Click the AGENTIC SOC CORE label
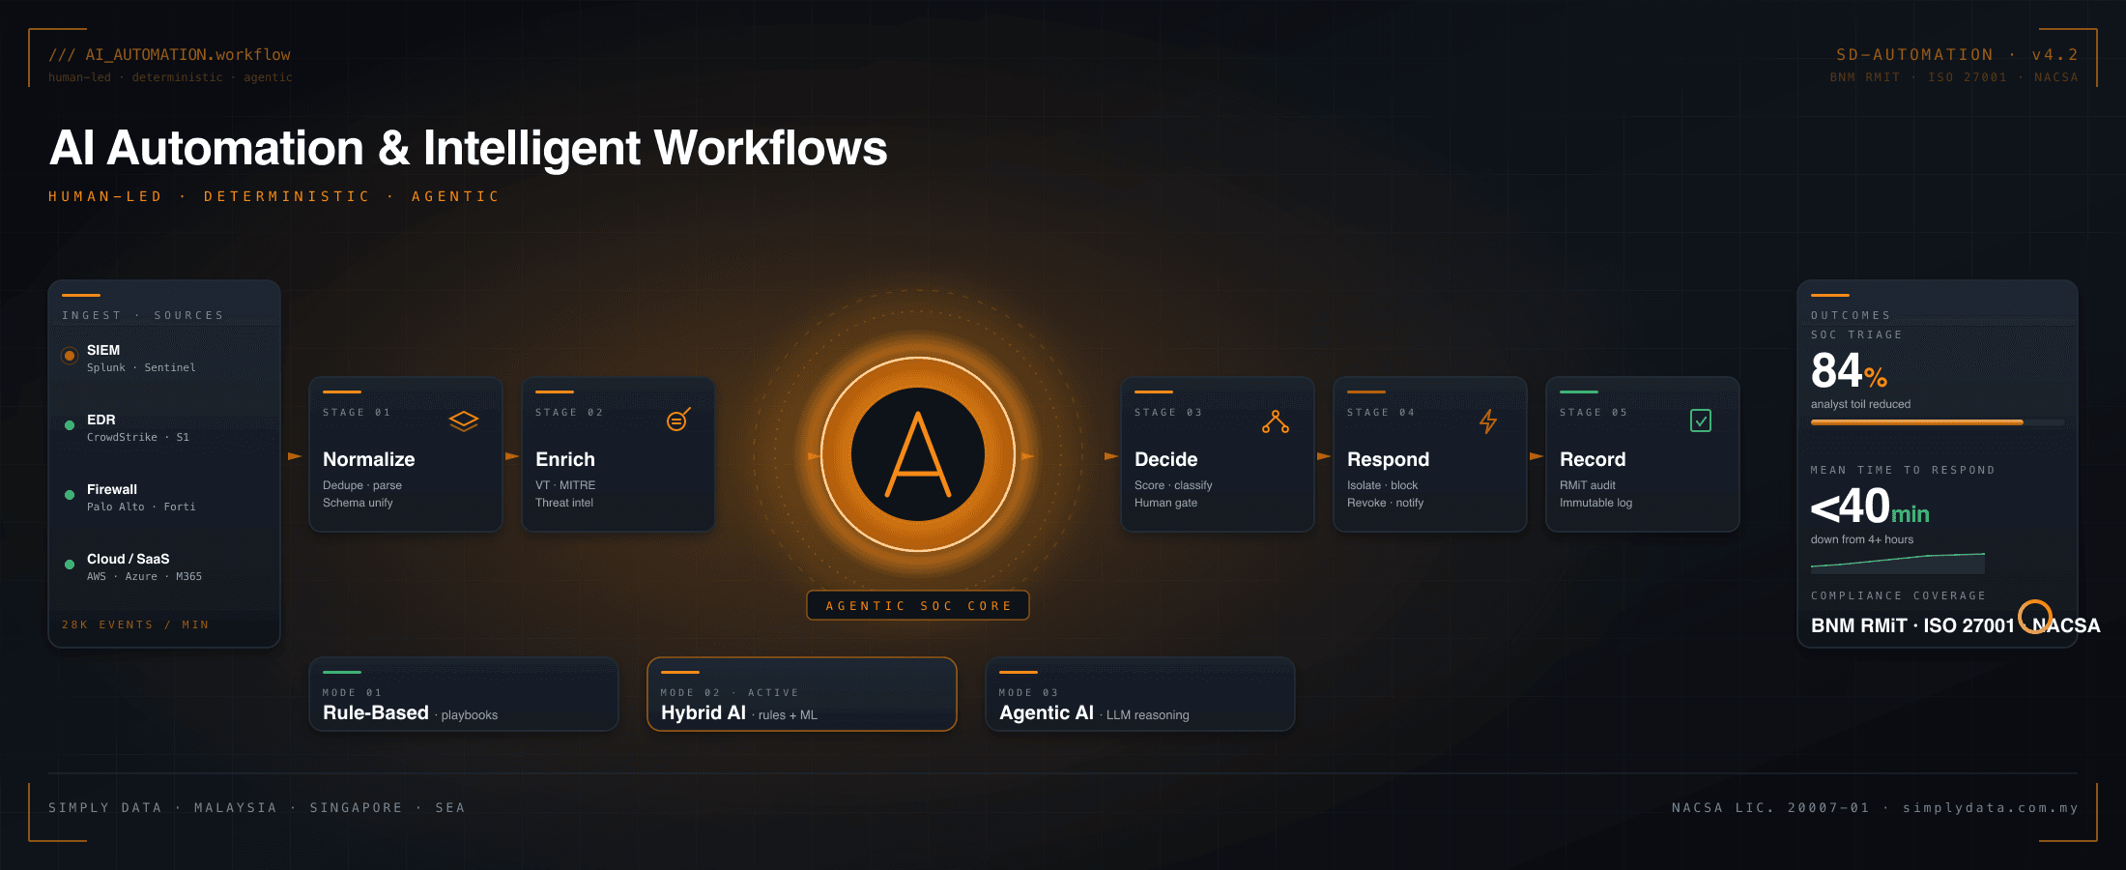2126x870 pixels. pos(918,605)
